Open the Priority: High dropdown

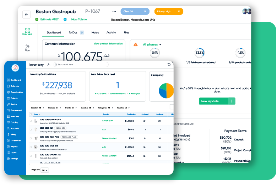[x=169, y=11]
